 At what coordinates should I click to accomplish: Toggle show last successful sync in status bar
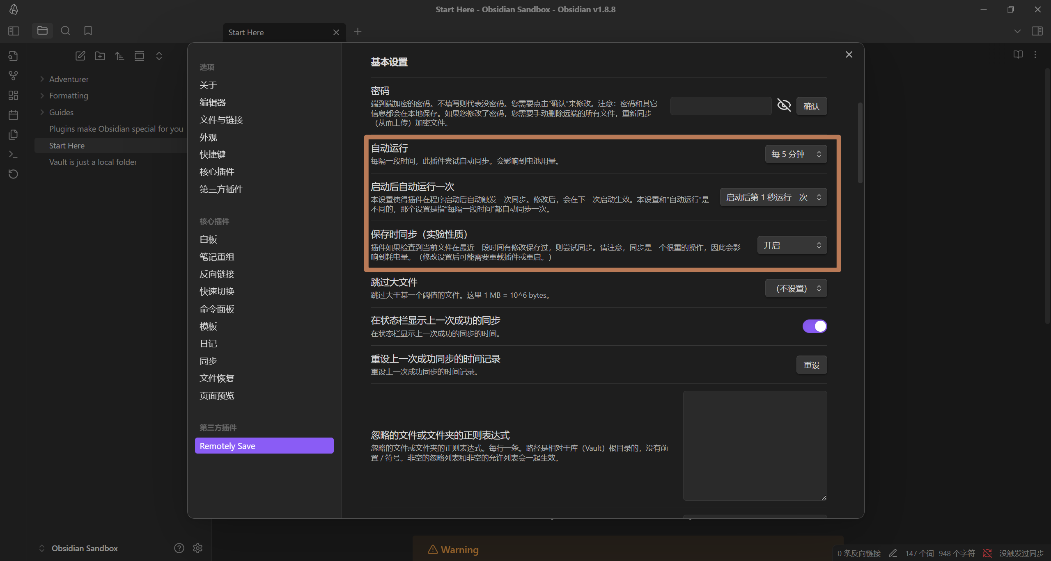[x=815, y=326]
